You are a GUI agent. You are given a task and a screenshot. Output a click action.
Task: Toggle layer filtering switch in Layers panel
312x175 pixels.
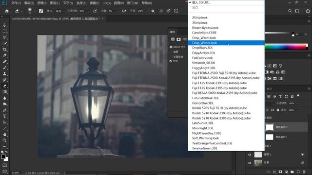click(x=298, y=96)
